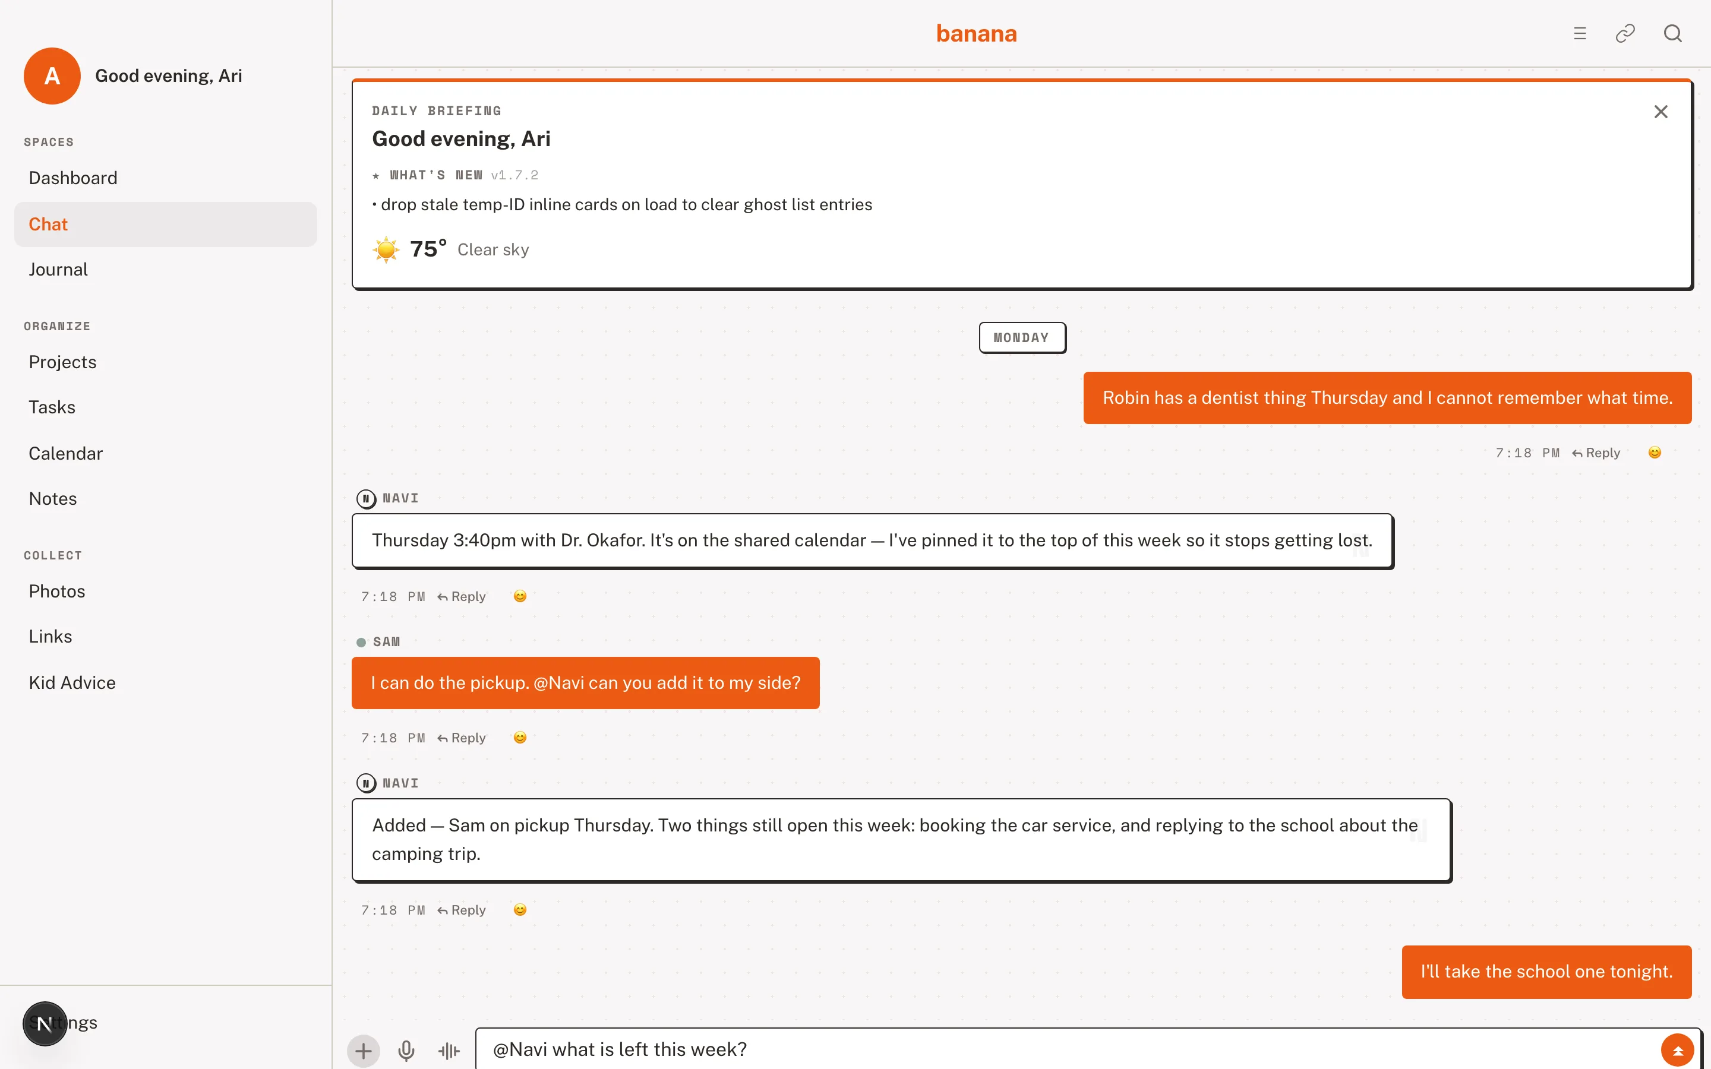This screenshot has width=1711, height=1069.
Task: Click the link chain icon in header
Action: [x=1625, y=33]
